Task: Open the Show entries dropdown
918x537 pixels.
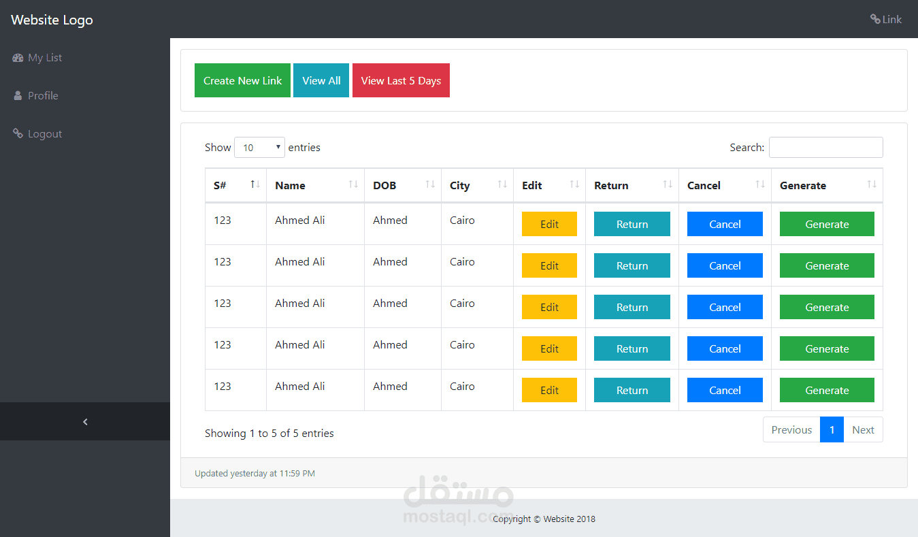Action: pos(259,147)
